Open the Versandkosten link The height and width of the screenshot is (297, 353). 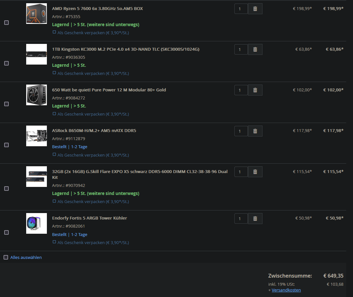point(286,290)
